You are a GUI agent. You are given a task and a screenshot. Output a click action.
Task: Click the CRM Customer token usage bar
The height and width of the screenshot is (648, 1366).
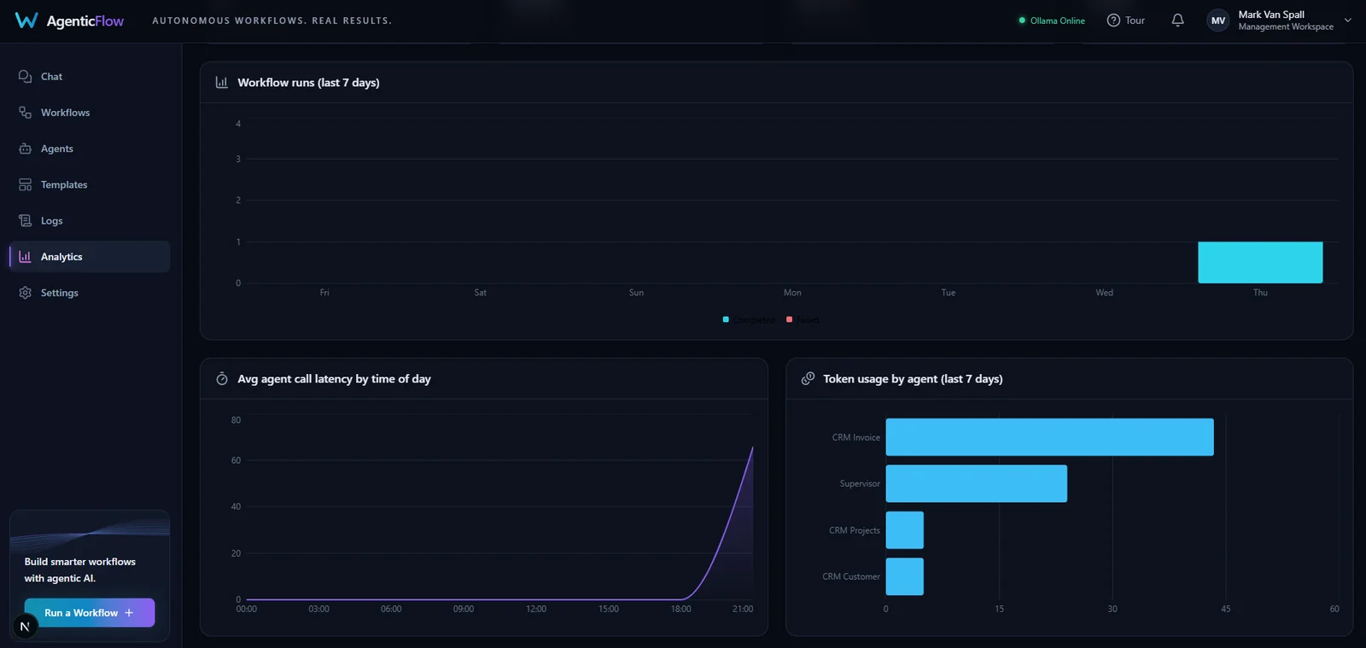(905, 576)
